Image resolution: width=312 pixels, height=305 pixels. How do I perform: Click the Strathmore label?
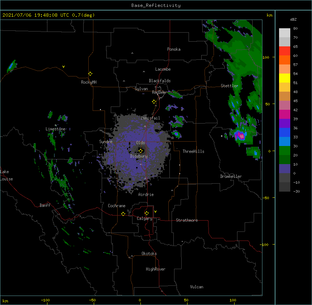187,220
